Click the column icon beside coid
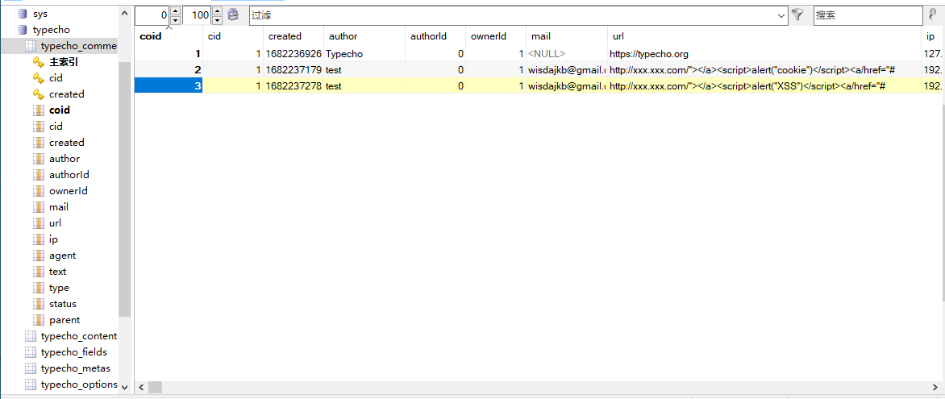 pyautogui.click(x=39, y=110)
